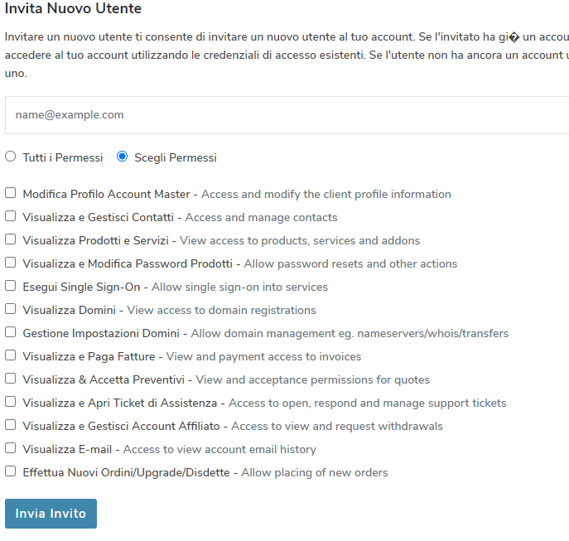Check Visualizza e Modifica Password Prodotti
This screenshot has width=569, height=541.
[11, 263]
